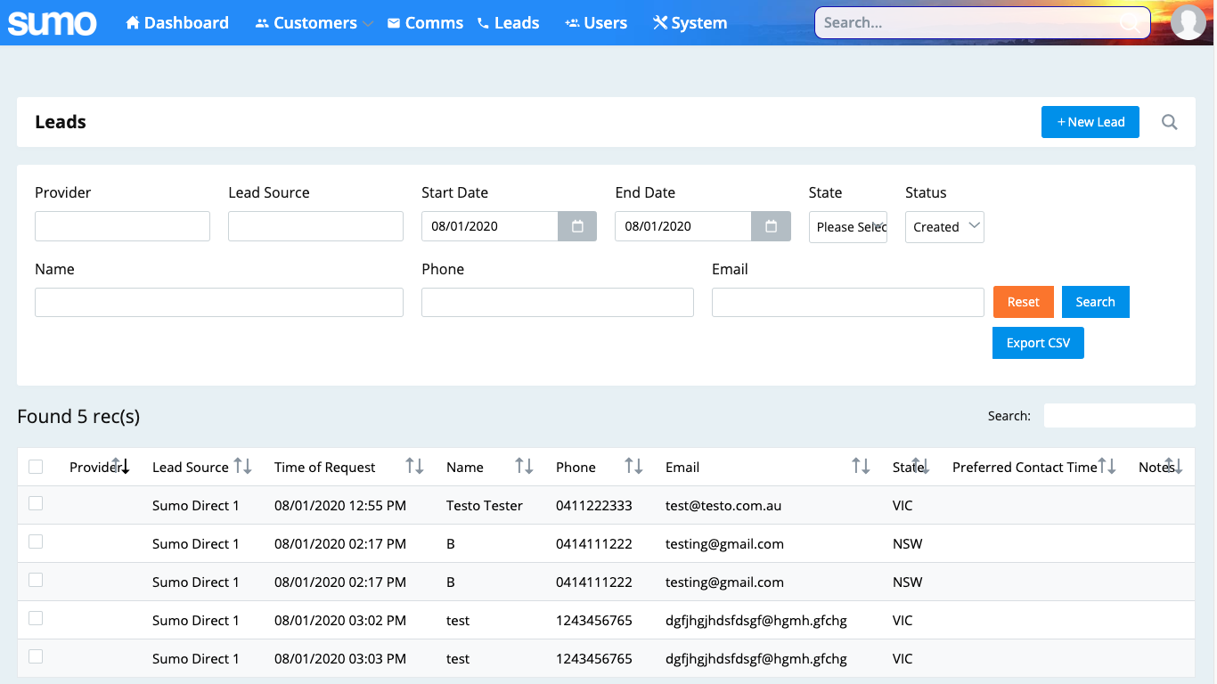Click the Sumo logo
This screenshot has height=684, width=1217.
coord(53,22)
